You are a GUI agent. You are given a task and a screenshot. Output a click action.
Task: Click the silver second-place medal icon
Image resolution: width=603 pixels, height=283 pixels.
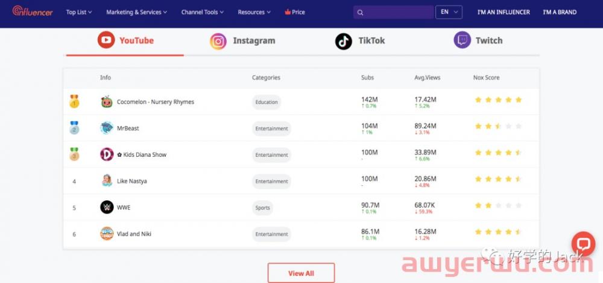tap(74, 128)
